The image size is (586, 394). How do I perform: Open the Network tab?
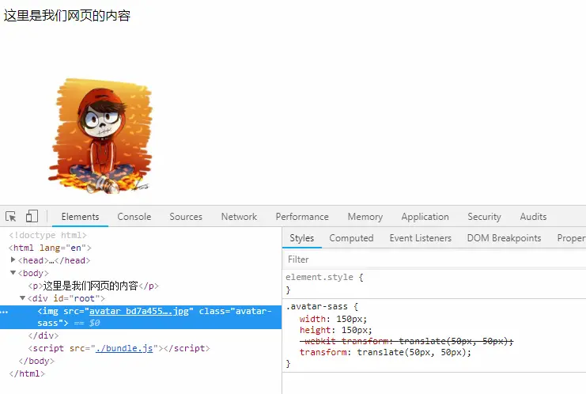coord(239,217)
